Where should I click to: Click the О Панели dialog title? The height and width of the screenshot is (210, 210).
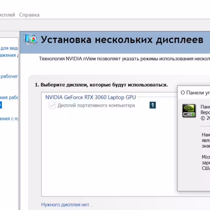tap(195, 93)
